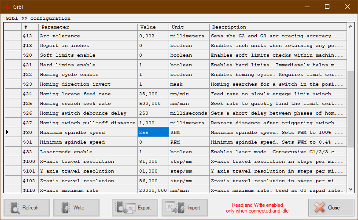358x220 pixels.
Task: Select the Y-axis travel resolution value 81,000
Action: pos(153,171)
